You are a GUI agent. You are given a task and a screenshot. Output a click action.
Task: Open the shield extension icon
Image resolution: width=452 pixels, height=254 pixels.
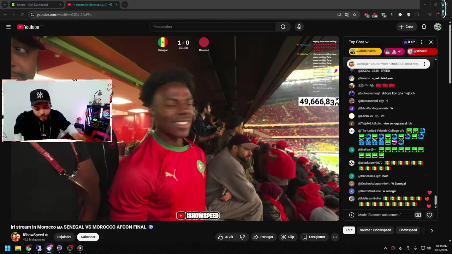(x=409, y=14)
